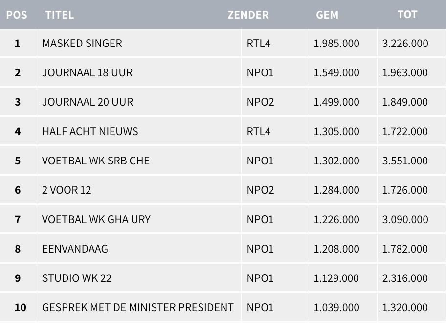Viewport: 446px width, 323px height.
Task: Click GESPREK MET DE MINISTER PRESIDENT title
Action: [x=138, y=307]
